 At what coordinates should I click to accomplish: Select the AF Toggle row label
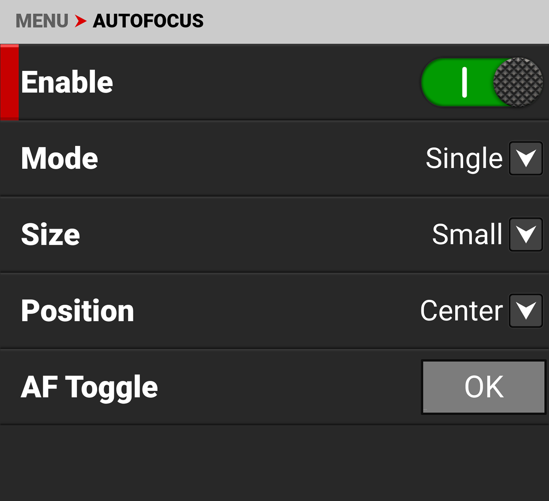pyautogui.click(x=89, y=387)
